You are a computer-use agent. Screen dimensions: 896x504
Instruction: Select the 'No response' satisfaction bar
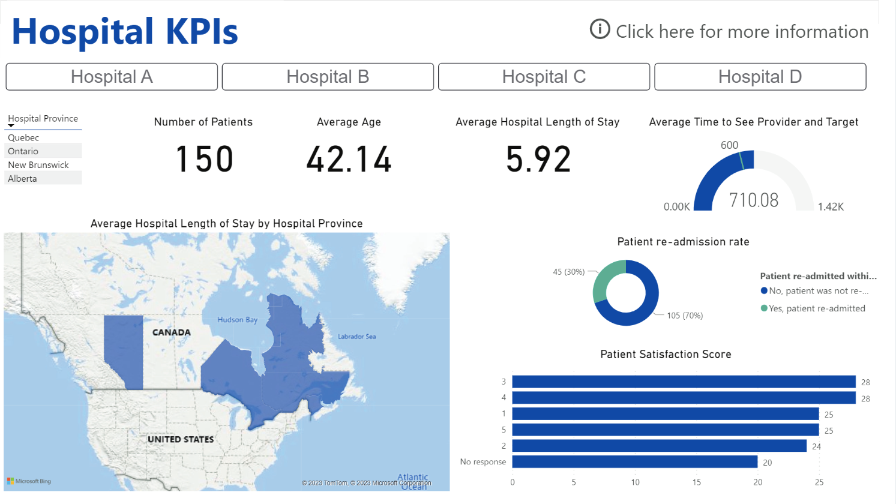(634, 462)
